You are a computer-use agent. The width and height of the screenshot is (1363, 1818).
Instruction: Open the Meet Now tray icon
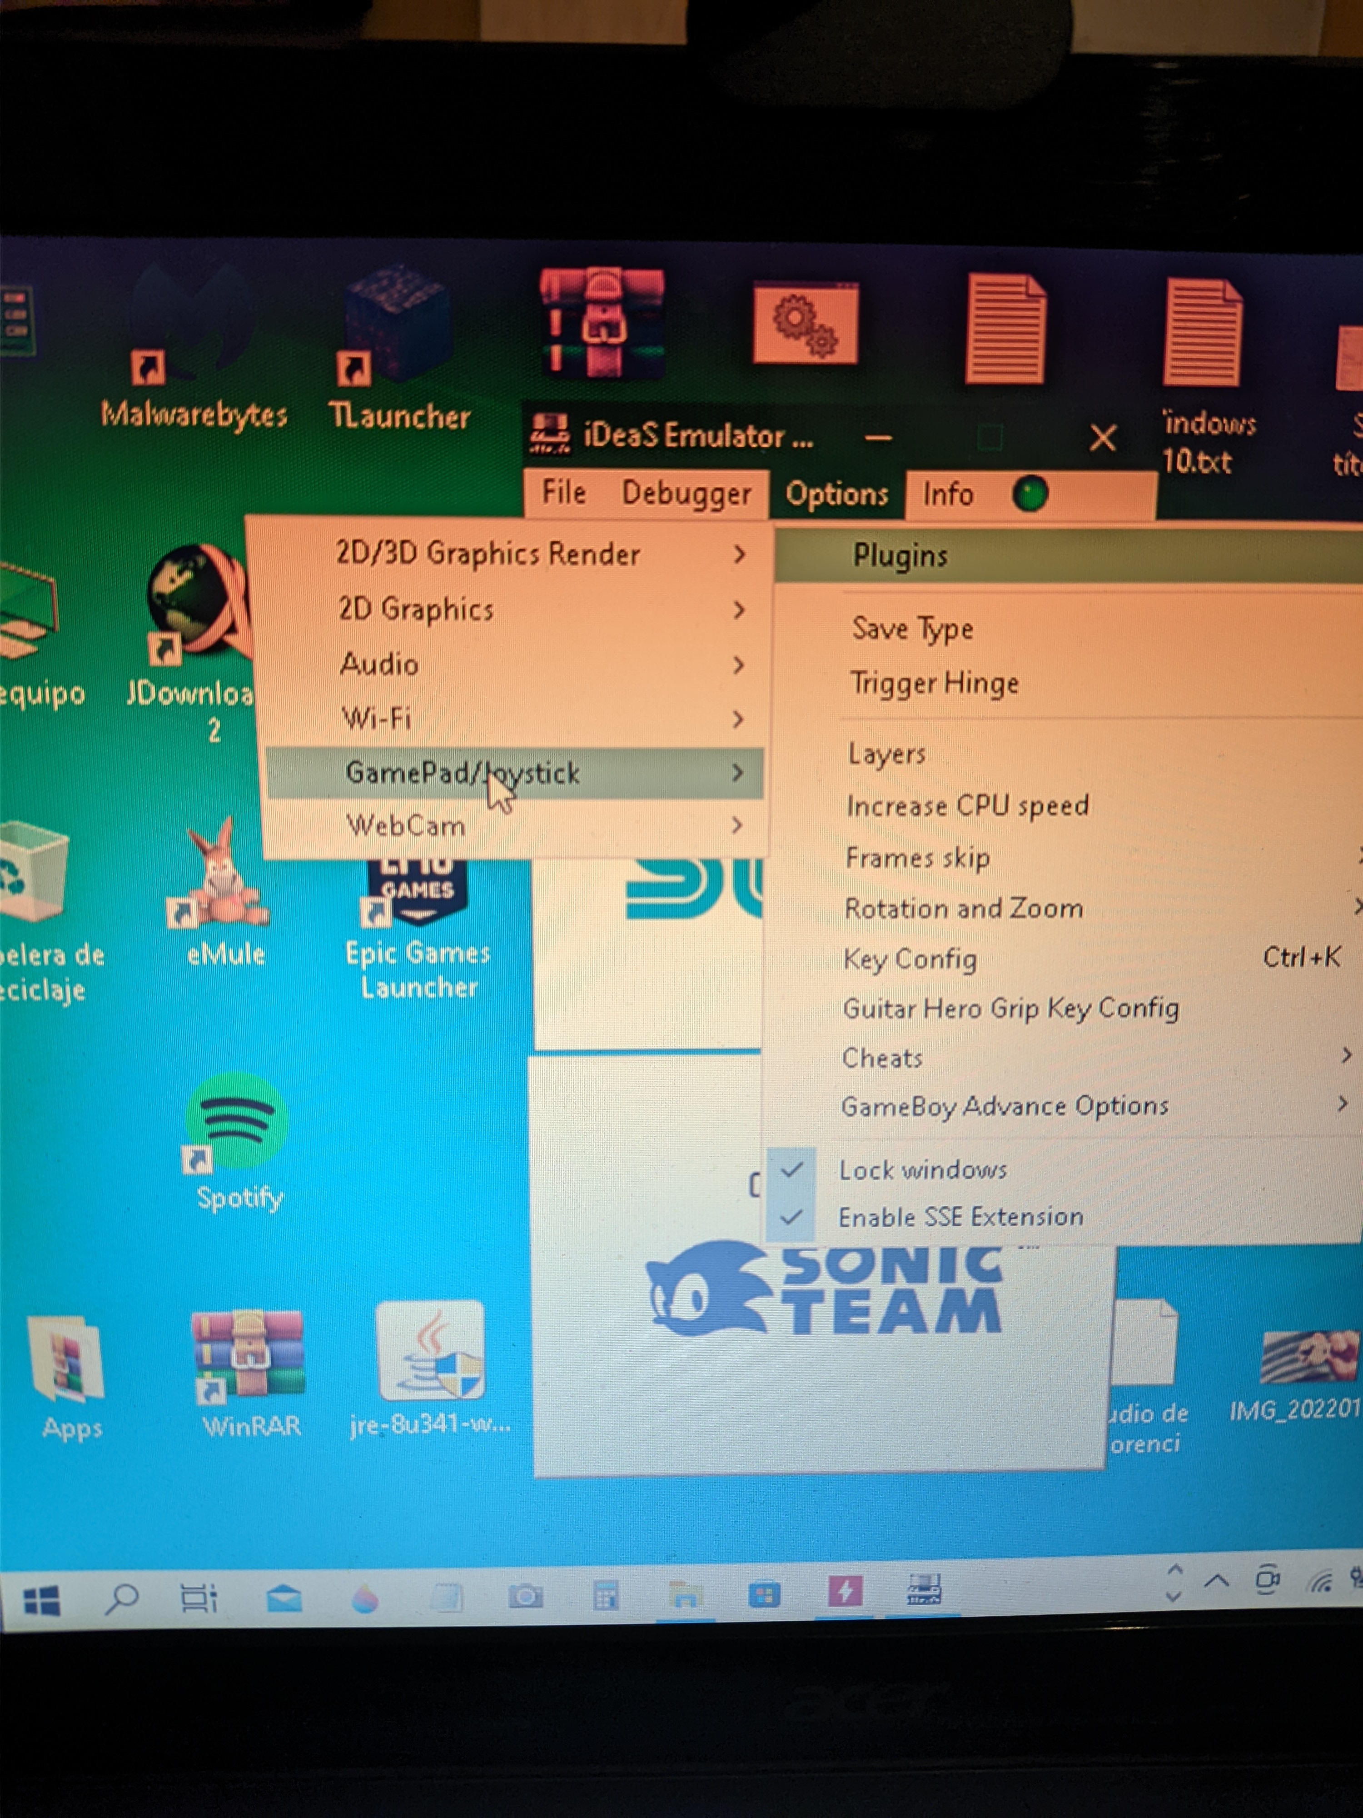(1268, 1579)
